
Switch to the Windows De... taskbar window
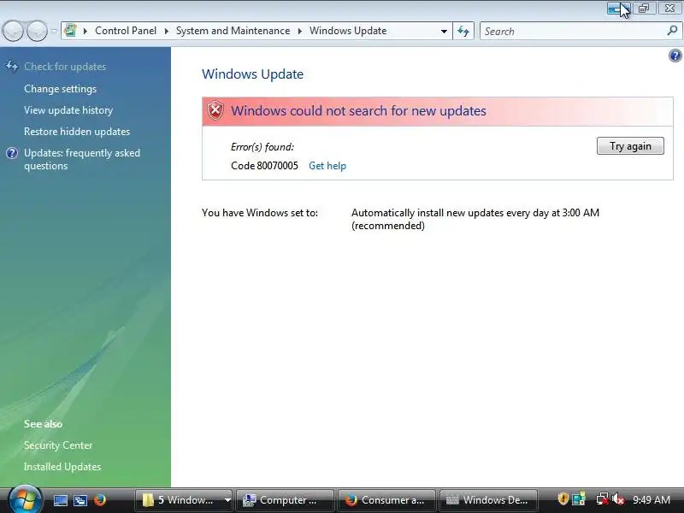[488, 500]
